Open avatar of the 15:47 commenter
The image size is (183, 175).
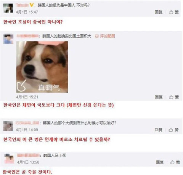tap(8, 8)
